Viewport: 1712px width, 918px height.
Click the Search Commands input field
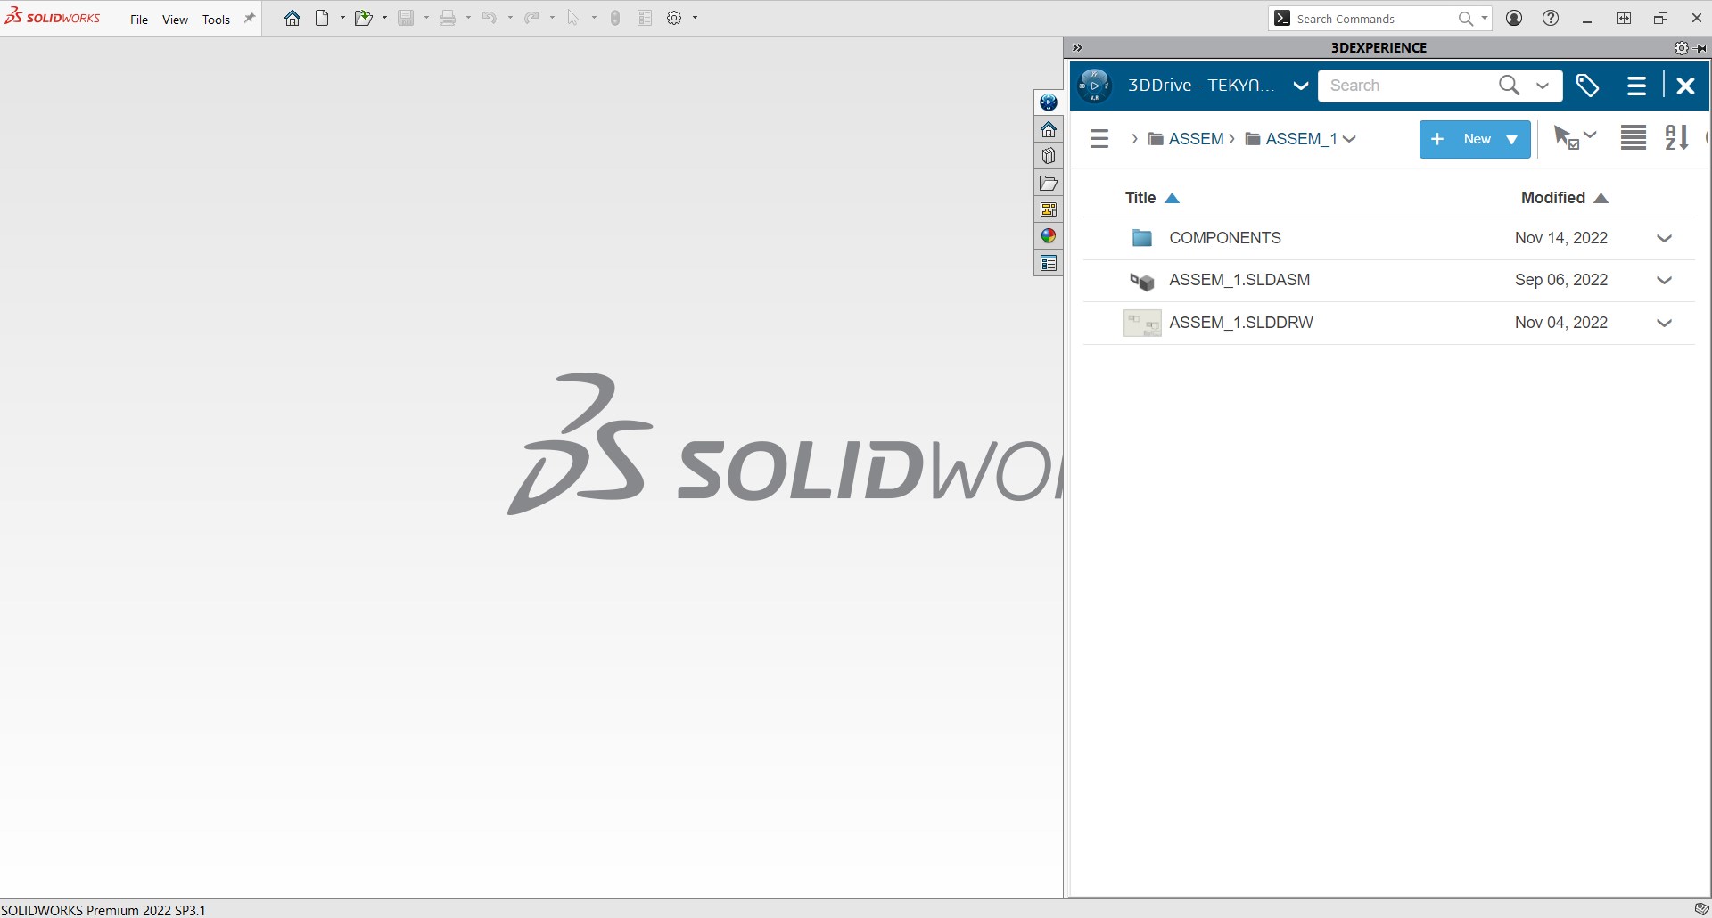pos(1373,19)
